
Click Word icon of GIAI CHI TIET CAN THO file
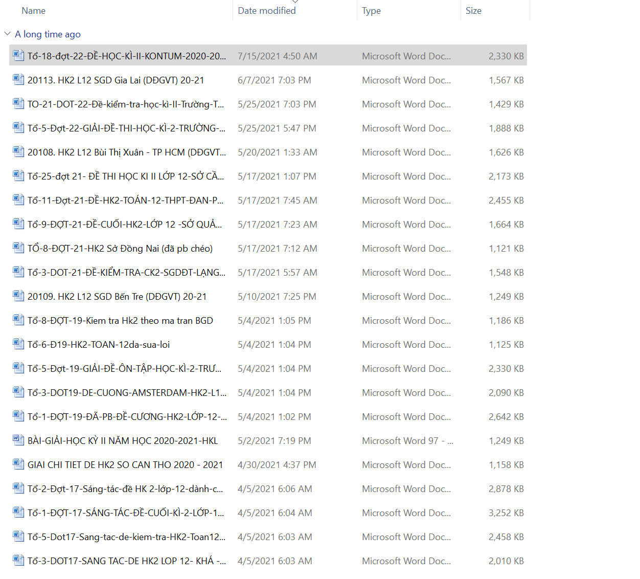[x=18, y=464]
